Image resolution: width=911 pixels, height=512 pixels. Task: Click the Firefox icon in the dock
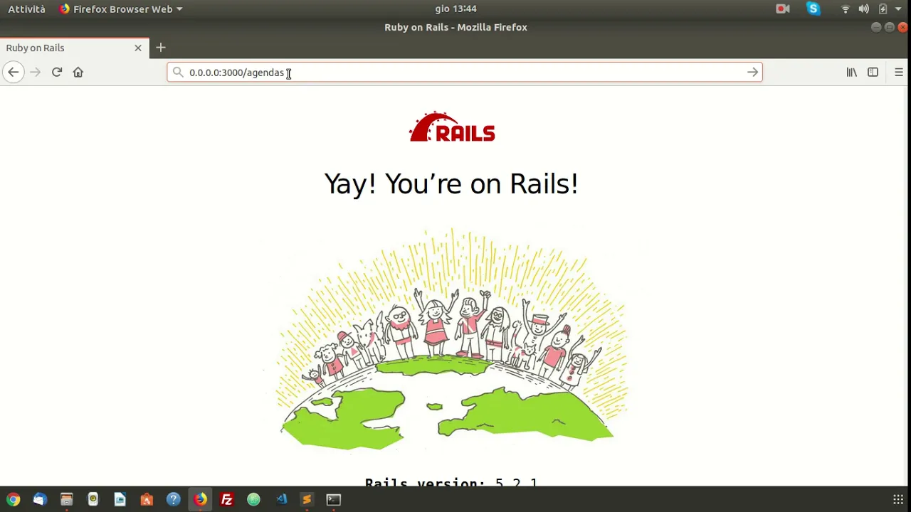(x=200, y=499)
